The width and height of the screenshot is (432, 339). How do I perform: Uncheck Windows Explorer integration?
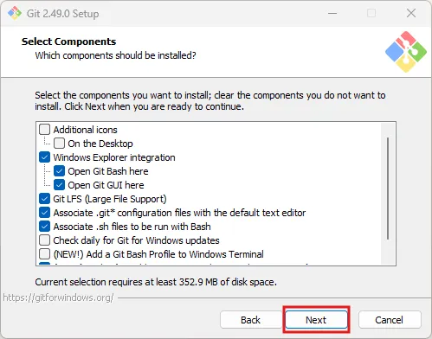pyautogui.click(x=45, y=157)
